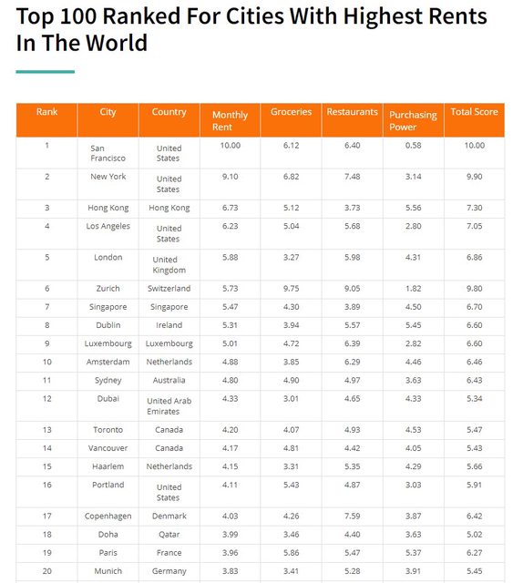Click Dublin's purchasing power value 5.45
This screenshot has height=583, width=513.
[x=413, y=325]
